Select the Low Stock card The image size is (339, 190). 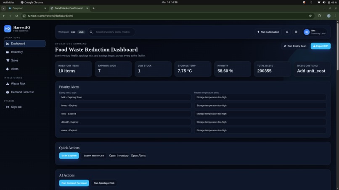153,69
